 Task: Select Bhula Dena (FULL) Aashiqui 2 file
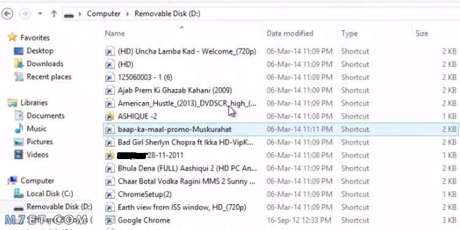pyautogui.click(x=187, y=168)
